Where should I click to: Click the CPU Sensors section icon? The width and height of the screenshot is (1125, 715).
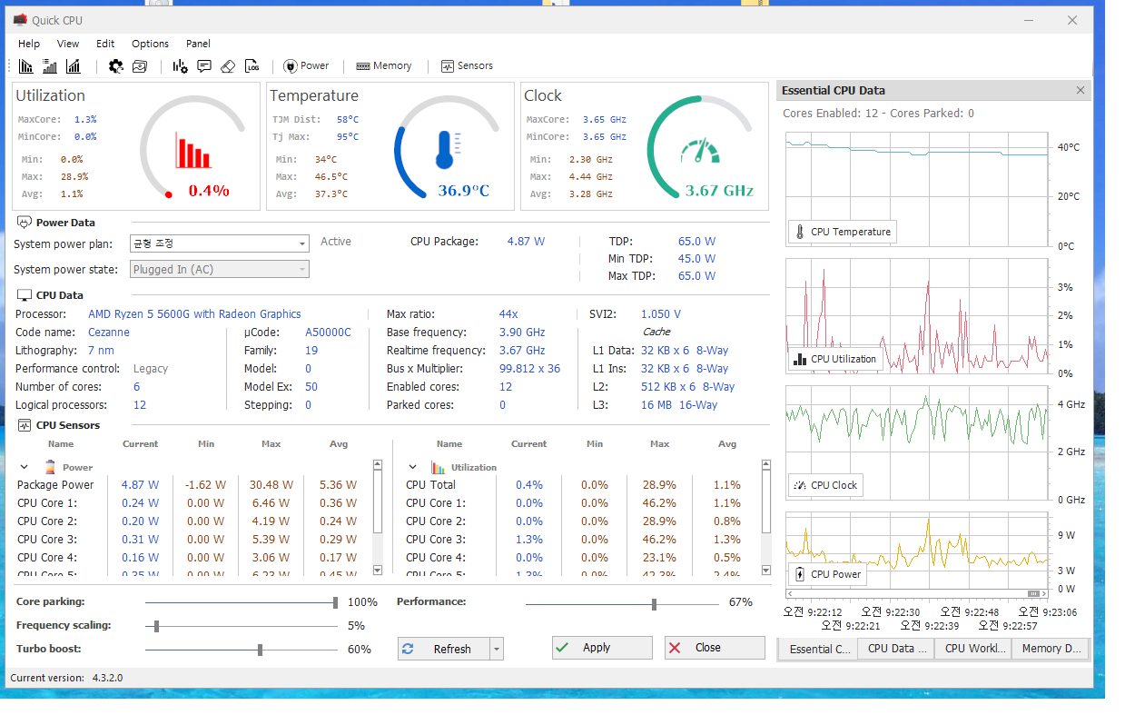click(25, 425)
